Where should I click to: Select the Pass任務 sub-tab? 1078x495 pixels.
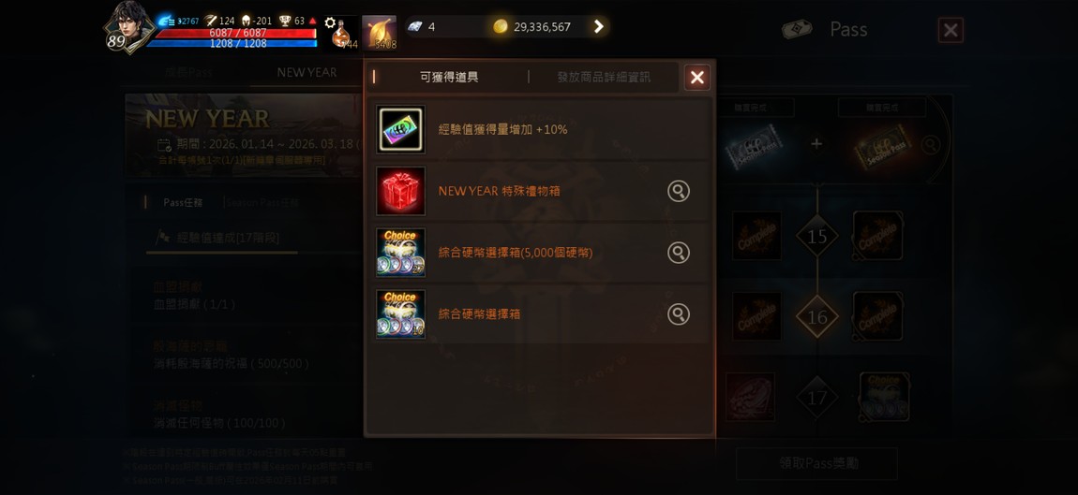click(182, 202)
